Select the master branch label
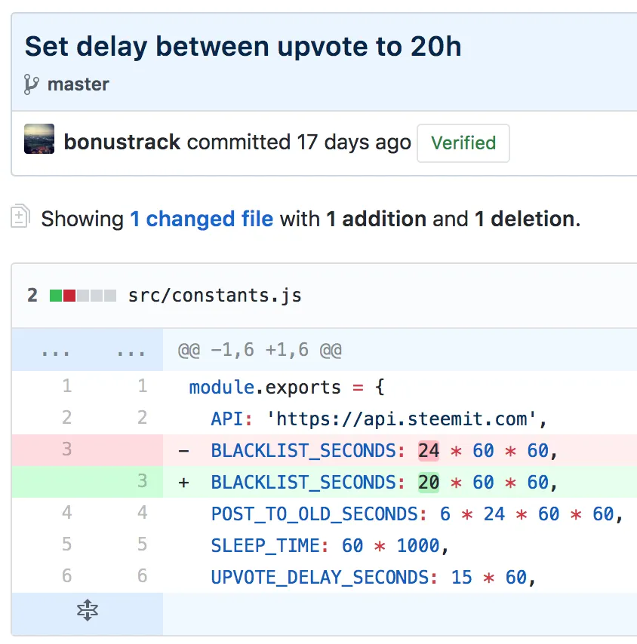The height and width of the screenshot is (644, 637). 78,84
